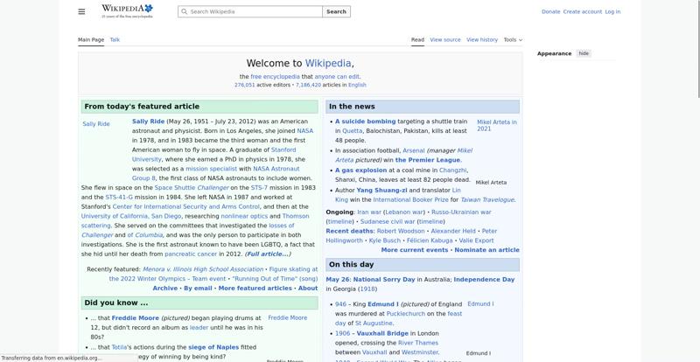
Task: Open the hamburger main menu icon
Action: 81,11
